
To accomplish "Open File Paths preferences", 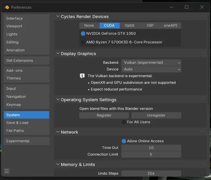I will coord(26,131).
